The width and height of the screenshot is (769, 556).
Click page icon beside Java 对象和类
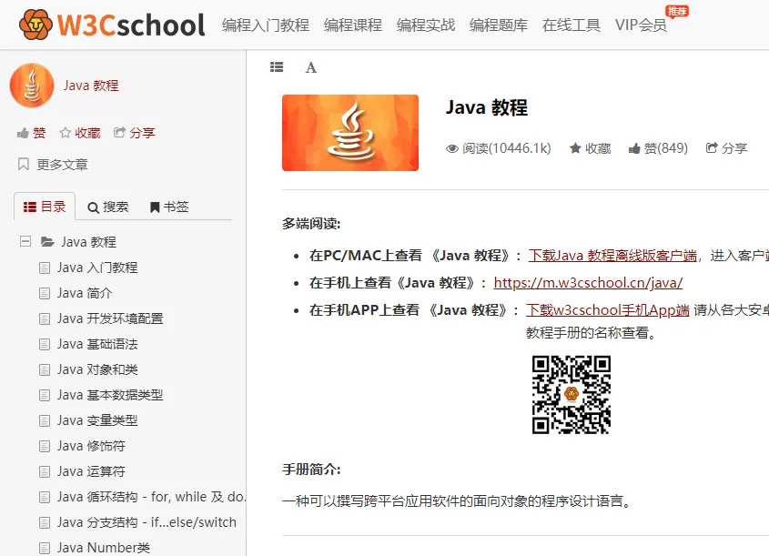(x=45, y=369)
